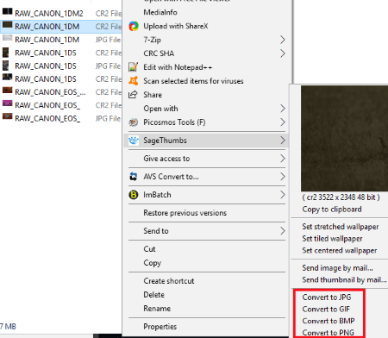Choose Rename in the context menu
This screenshot has height=338, width=388.
point(157,309)
